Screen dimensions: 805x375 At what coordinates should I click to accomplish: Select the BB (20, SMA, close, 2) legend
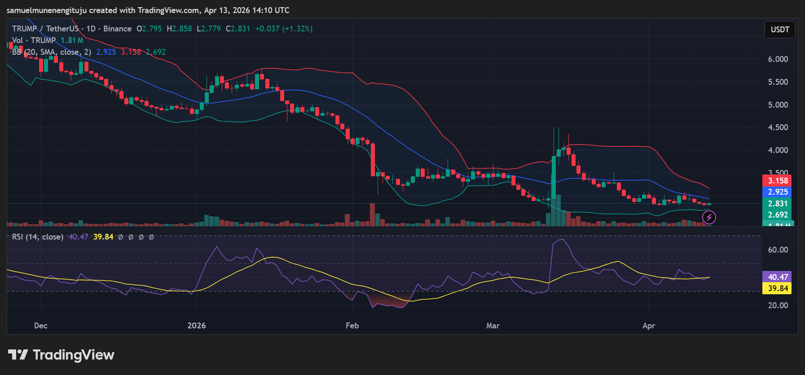[x=51, y=52]
